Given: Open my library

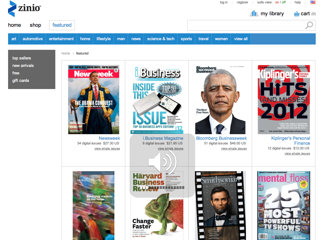Looking at the screenshot, I should point(272,14).
